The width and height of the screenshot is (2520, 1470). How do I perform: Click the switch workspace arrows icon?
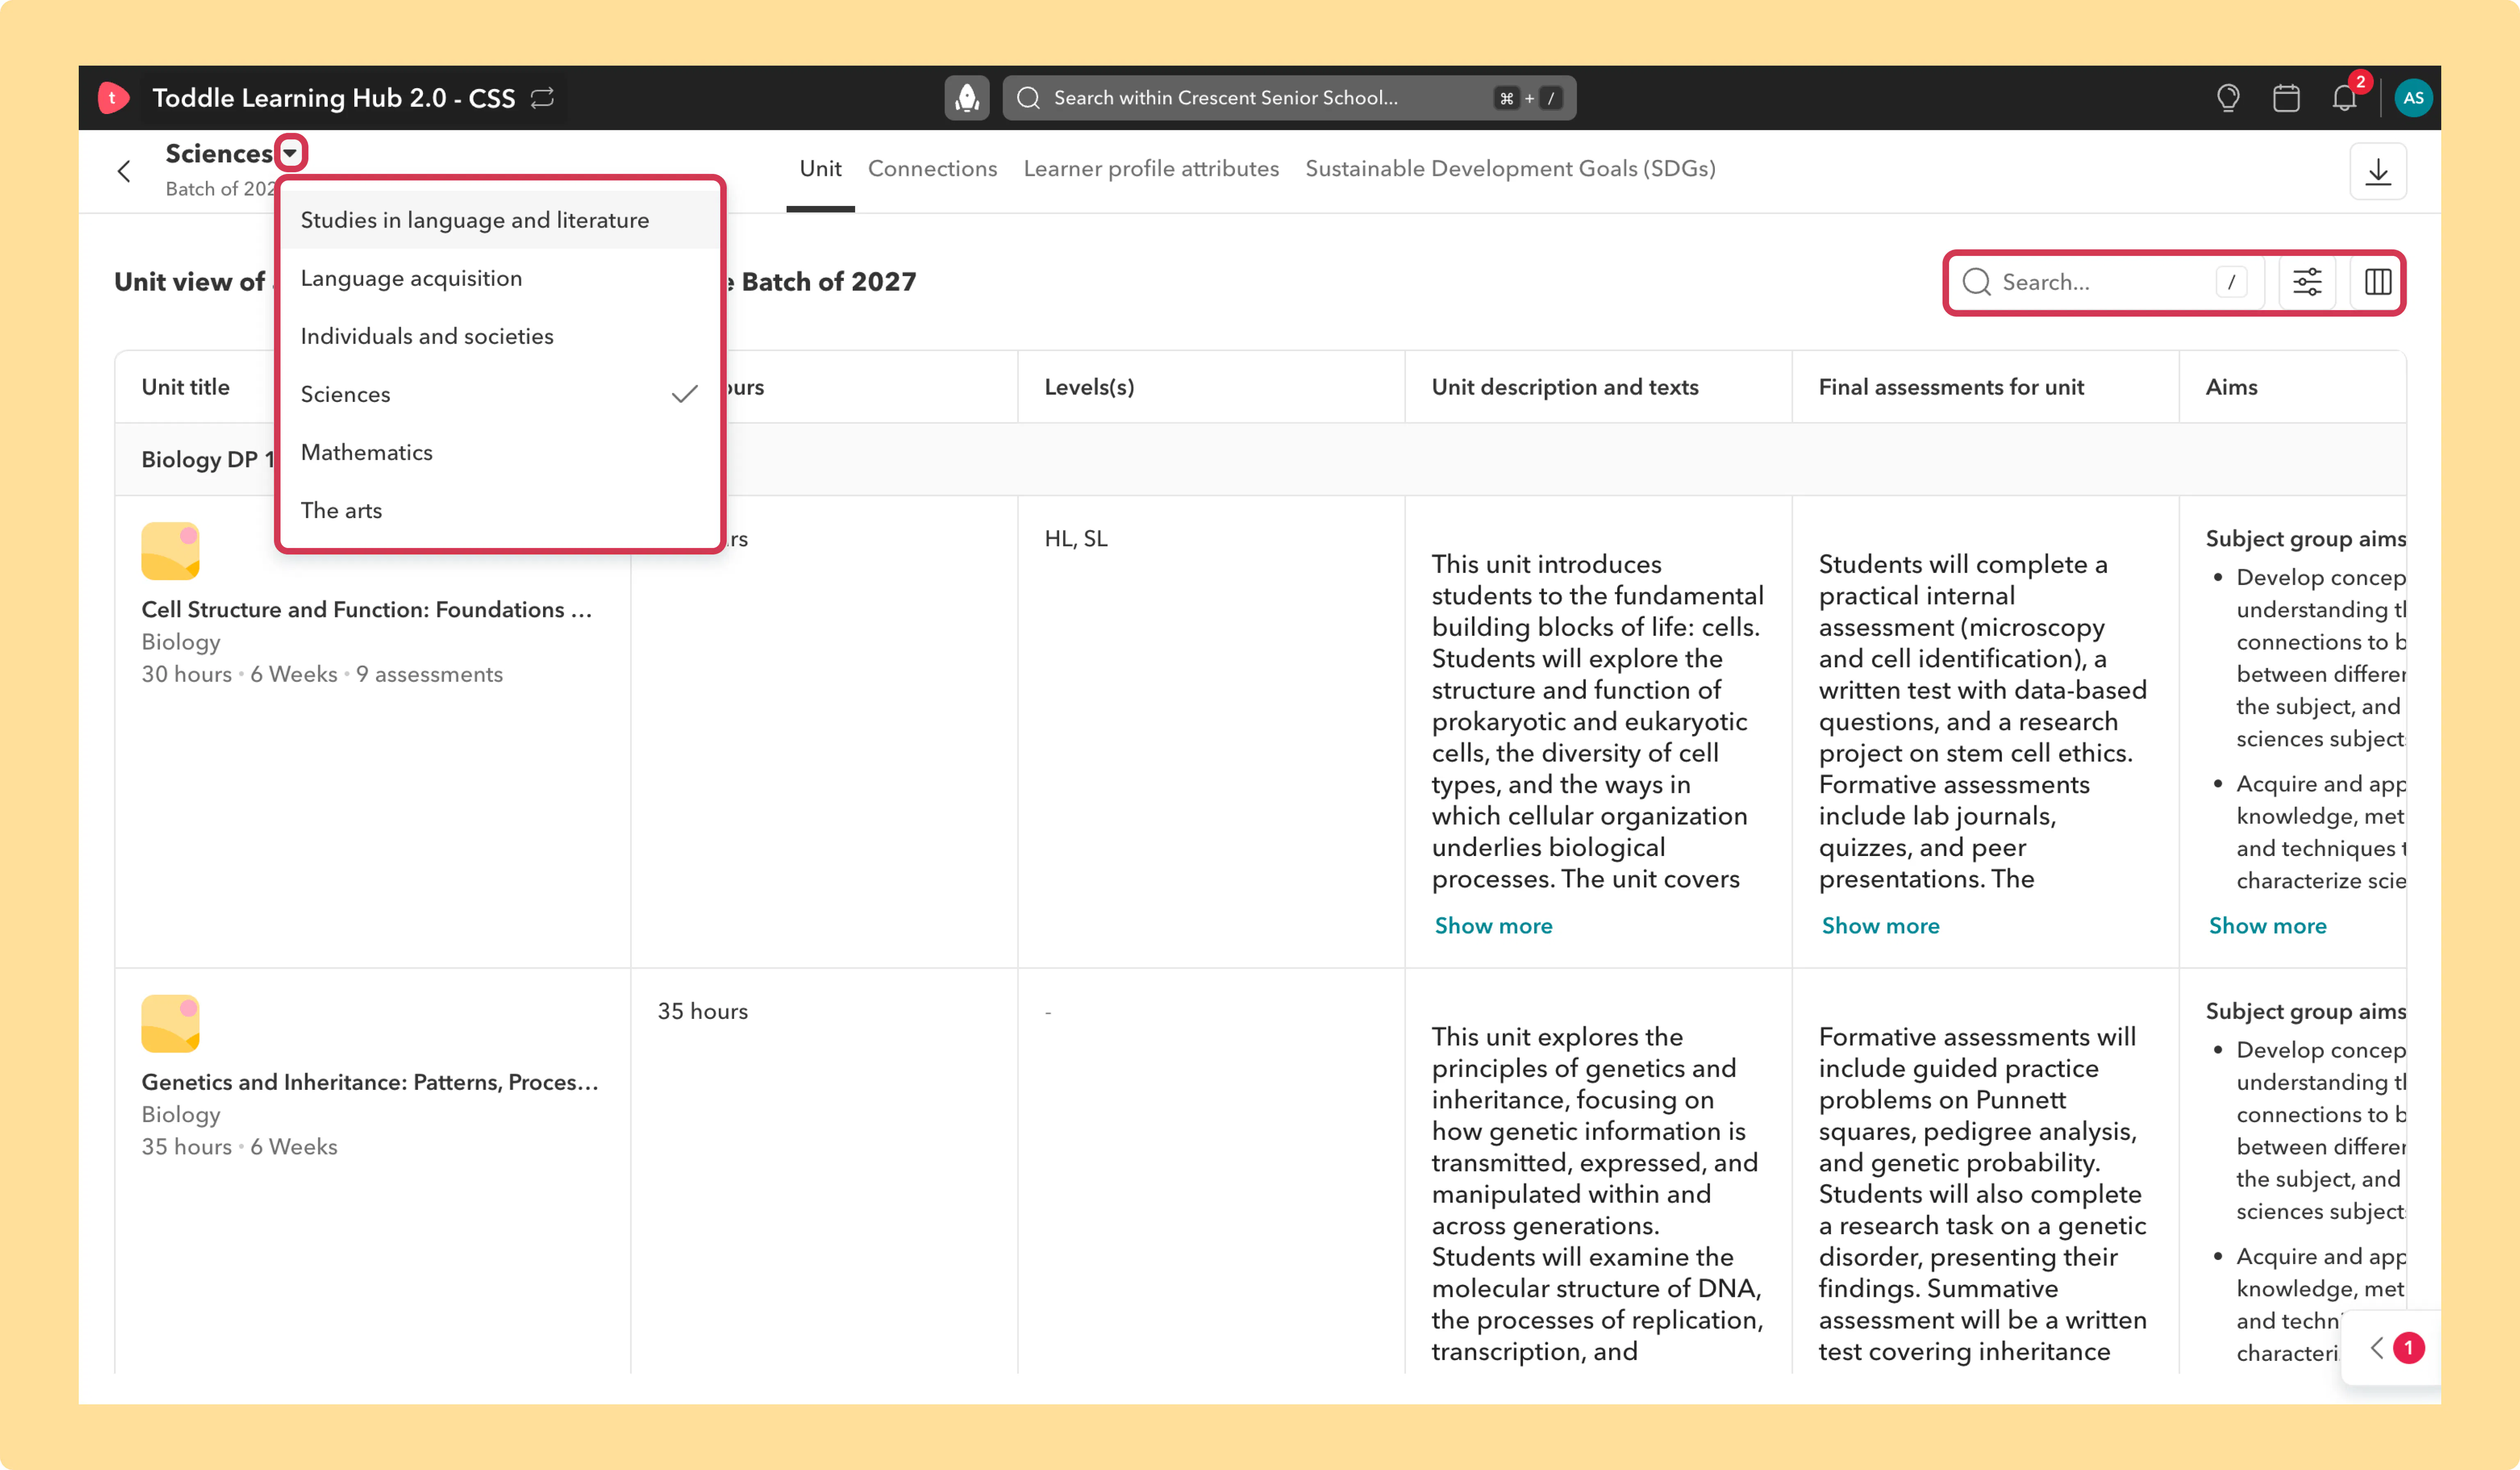(542, 98)
